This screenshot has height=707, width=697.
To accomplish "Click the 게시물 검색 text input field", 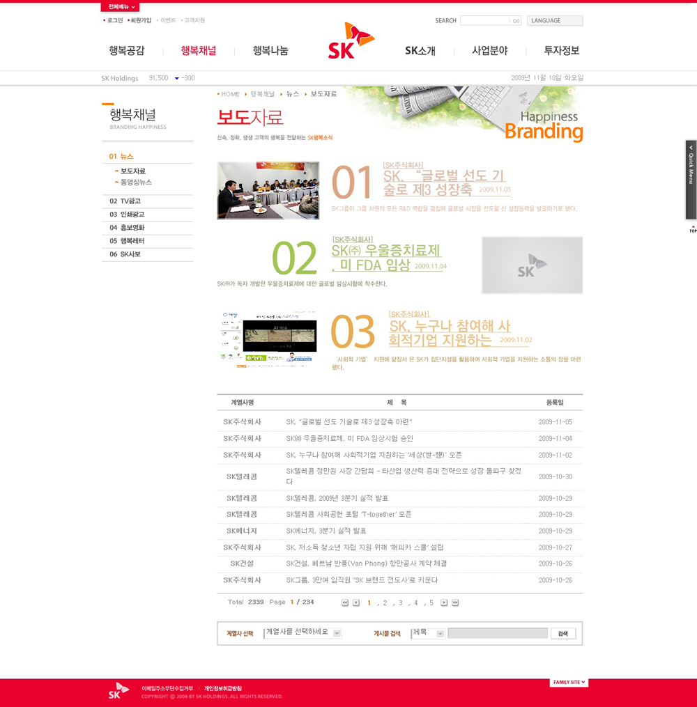I will (x=498, y=633).
